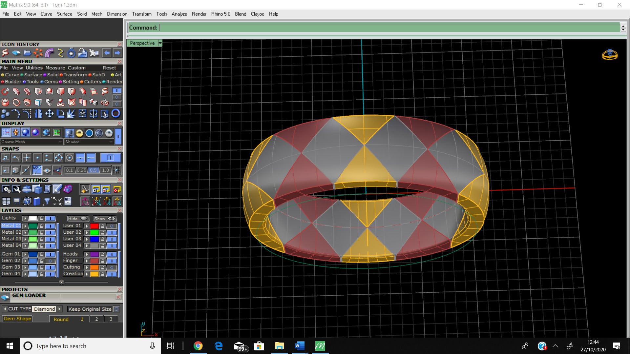Click the Hide layers button
Screen dimensions: 630x354
77,219
